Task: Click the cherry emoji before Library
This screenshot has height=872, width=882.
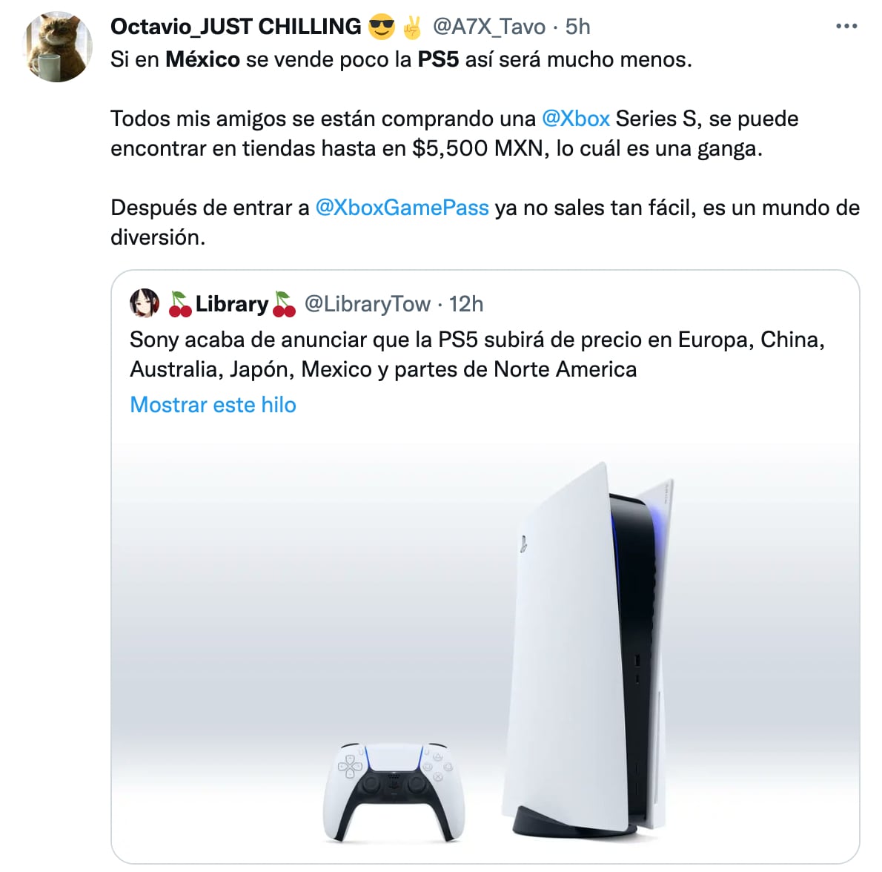Action: coord(180,304)
